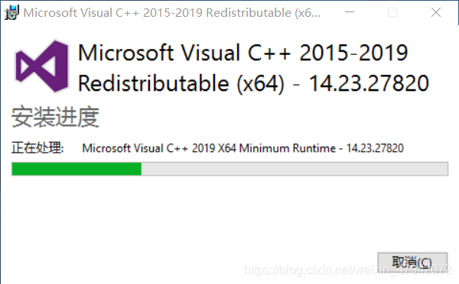The height and width of the screenshot is (284, 459).
Task: Close the installer window with the X
Action: point(436,12)
